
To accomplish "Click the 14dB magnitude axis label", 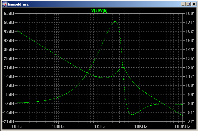I will point(9,76).
